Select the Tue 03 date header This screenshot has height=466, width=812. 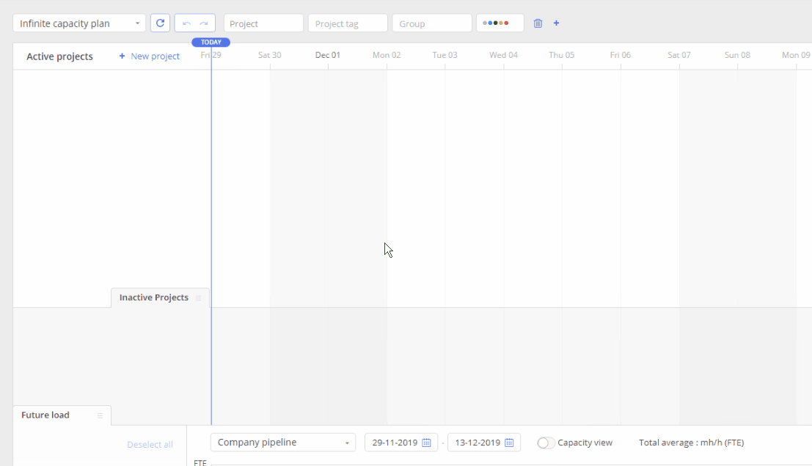pos(445,55)
